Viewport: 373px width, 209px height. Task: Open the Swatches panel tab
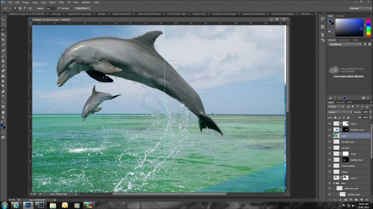coord(340,16)
